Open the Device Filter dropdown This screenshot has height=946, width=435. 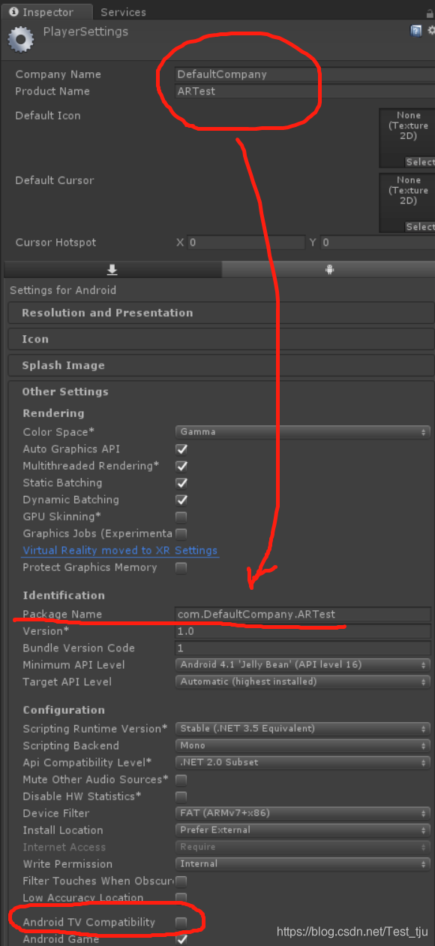pyautogui.click(x=303, y=813)
